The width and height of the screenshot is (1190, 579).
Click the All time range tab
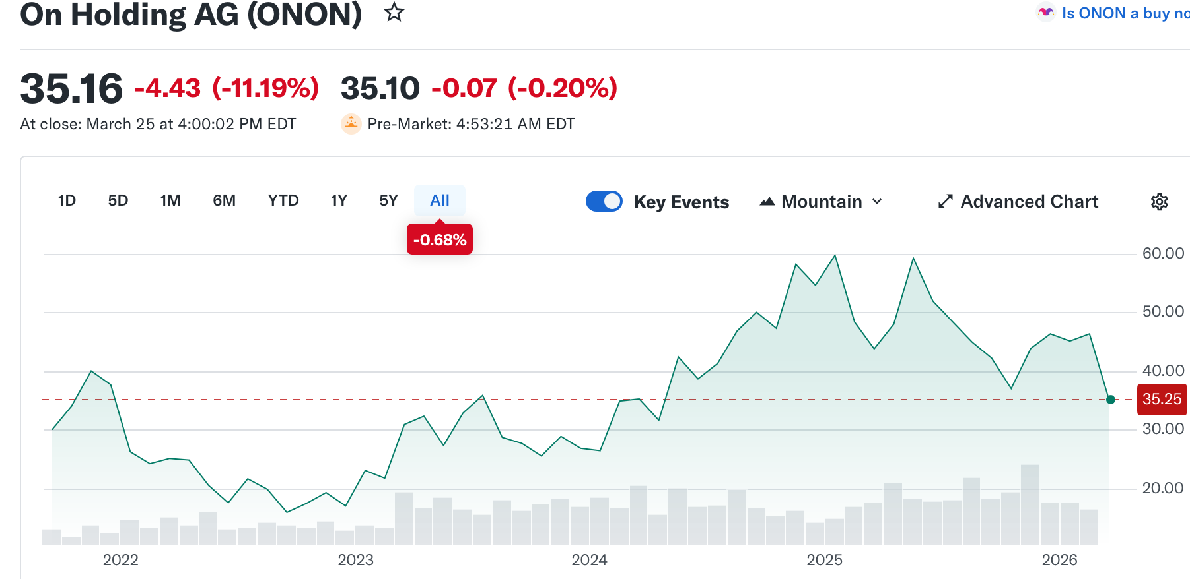(x=440, y=200)
